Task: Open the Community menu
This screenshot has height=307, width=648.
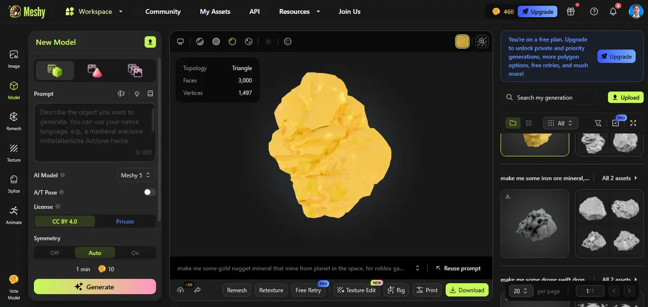Action: 163,11
